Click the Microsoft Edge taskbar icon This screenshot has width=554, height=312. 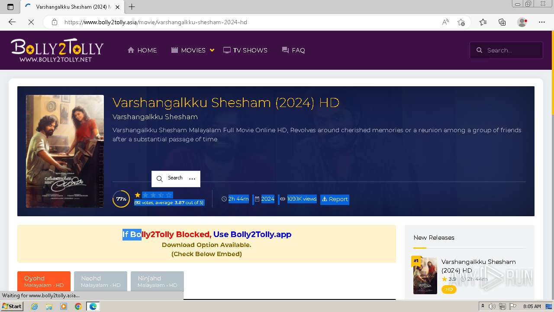(93, 306)
